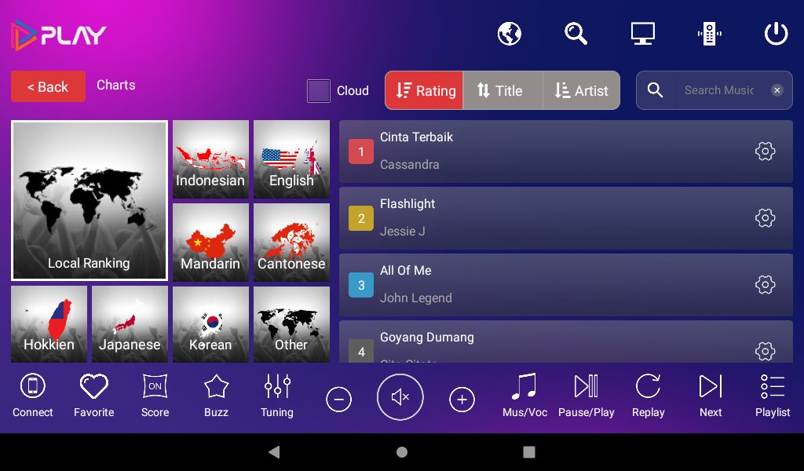Clear the Search Music field
This screenshot has width=804, height=471.
[777, 90]
